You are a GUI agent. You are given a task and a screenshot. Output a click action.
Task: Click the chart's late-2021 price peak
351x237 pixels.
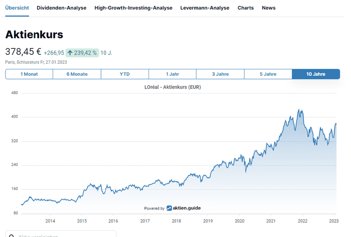[299, 110]
